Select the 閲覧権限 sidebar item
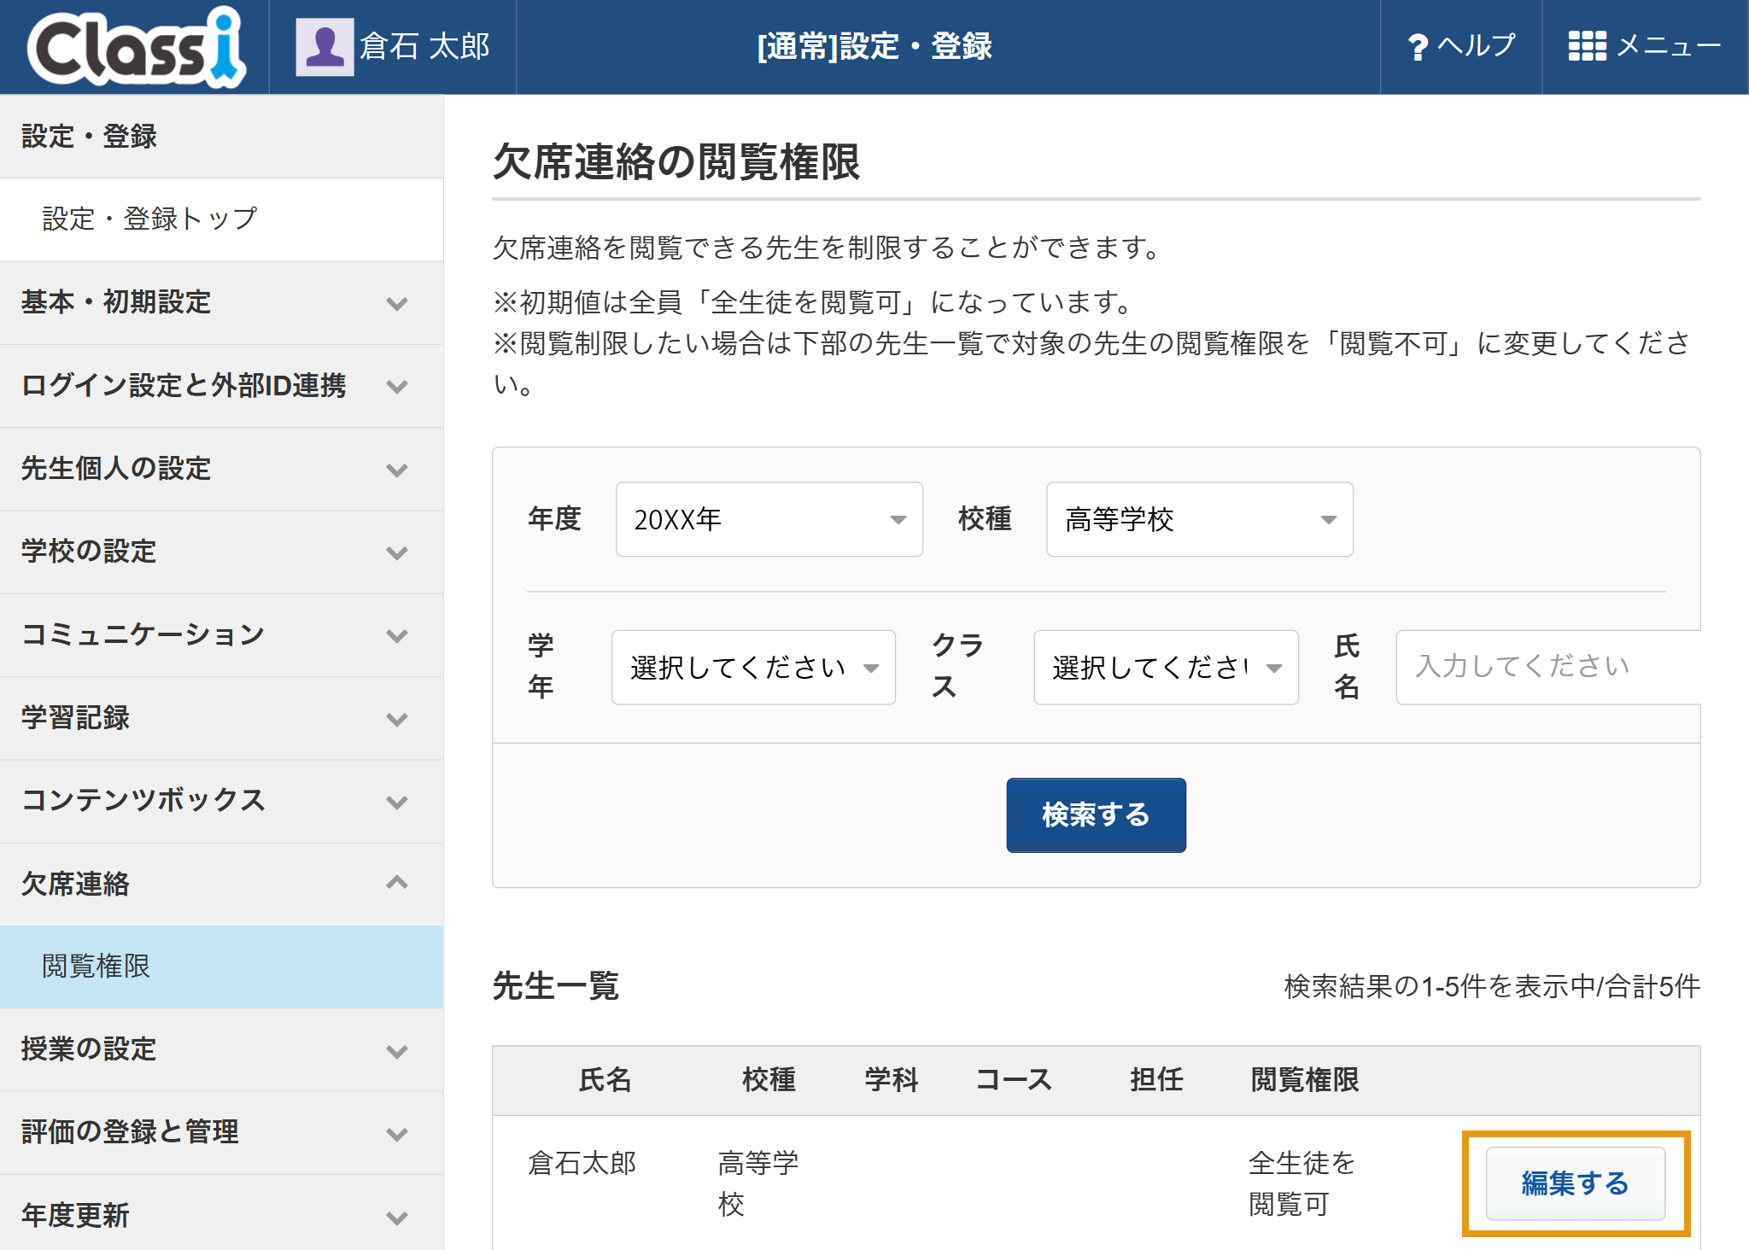 point(222,967)
